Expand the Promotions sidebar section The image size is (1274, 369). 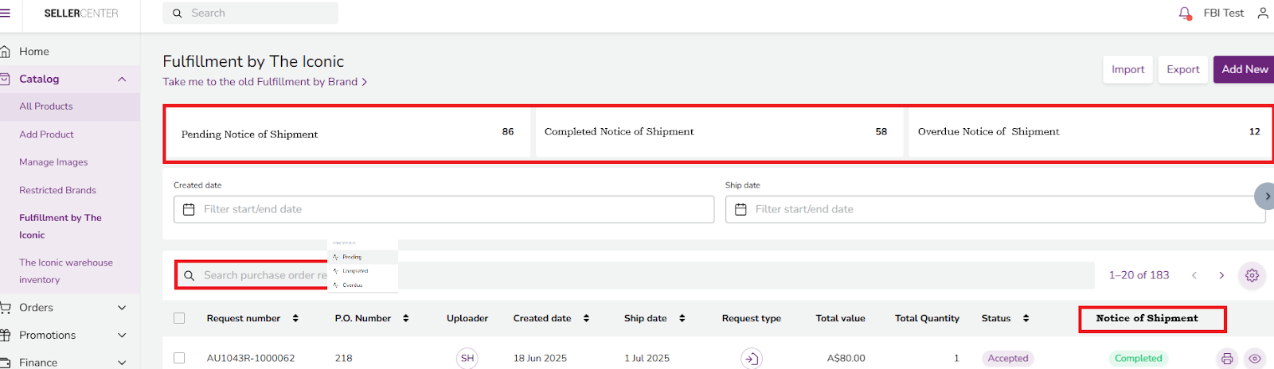point(122,336)
